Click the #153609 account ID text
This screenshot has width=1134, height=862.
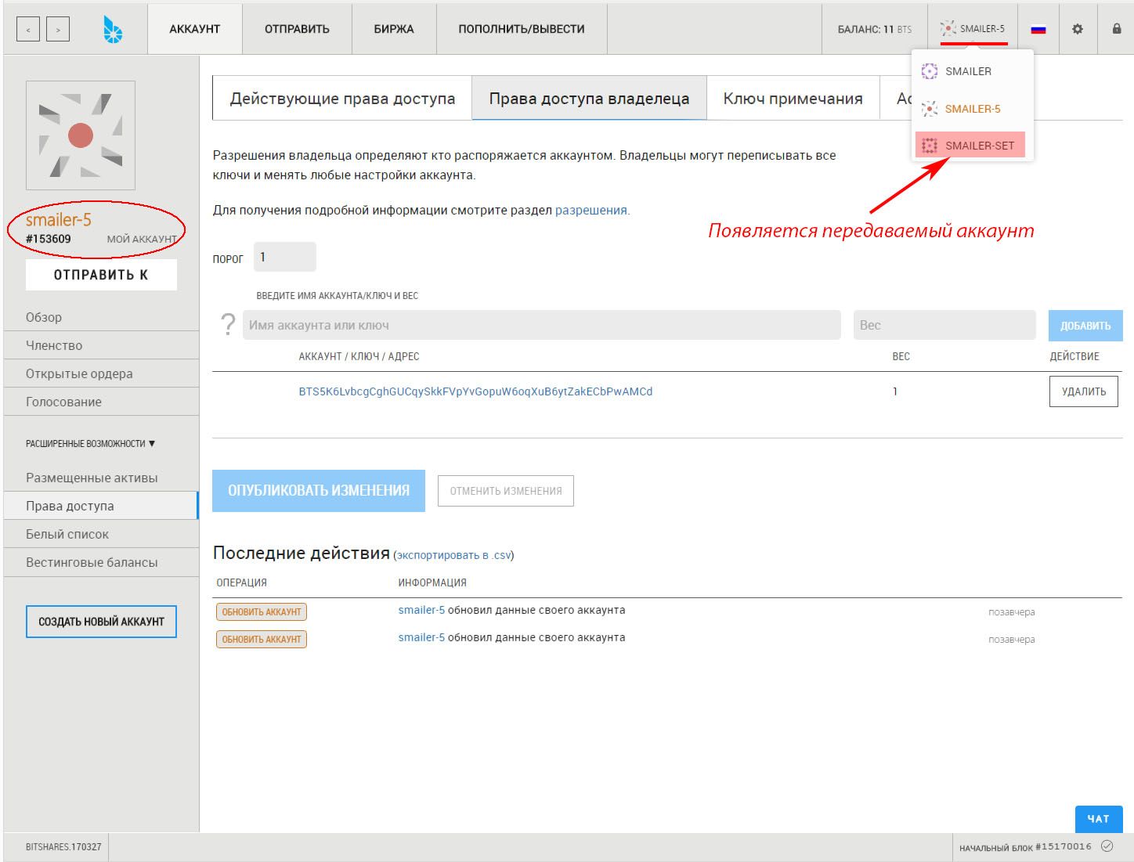coord(49,239)
